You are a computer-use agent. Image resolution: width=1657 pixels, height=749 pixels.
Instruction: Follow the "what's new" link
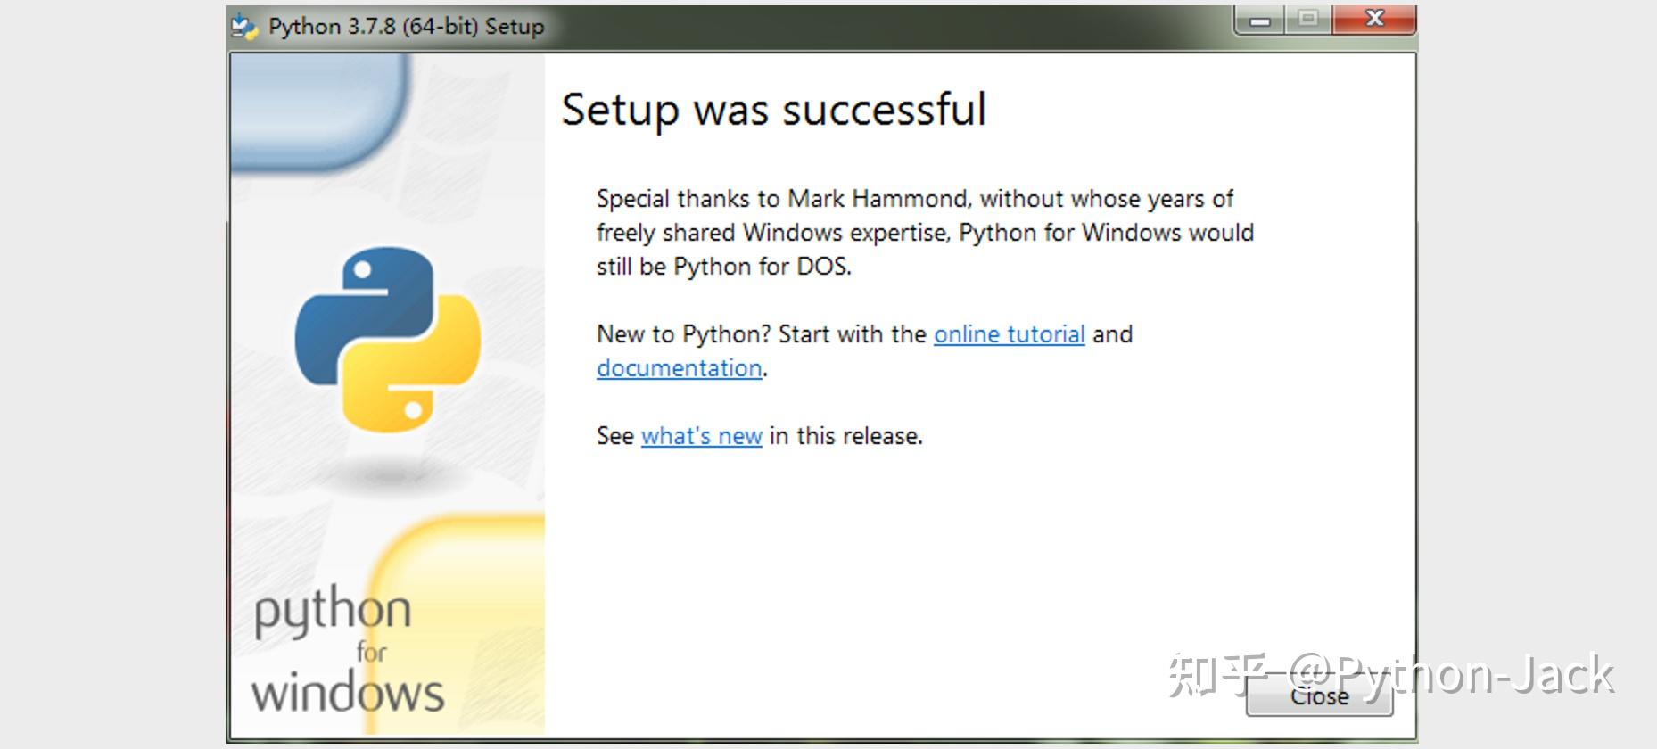tap(702, 436)
